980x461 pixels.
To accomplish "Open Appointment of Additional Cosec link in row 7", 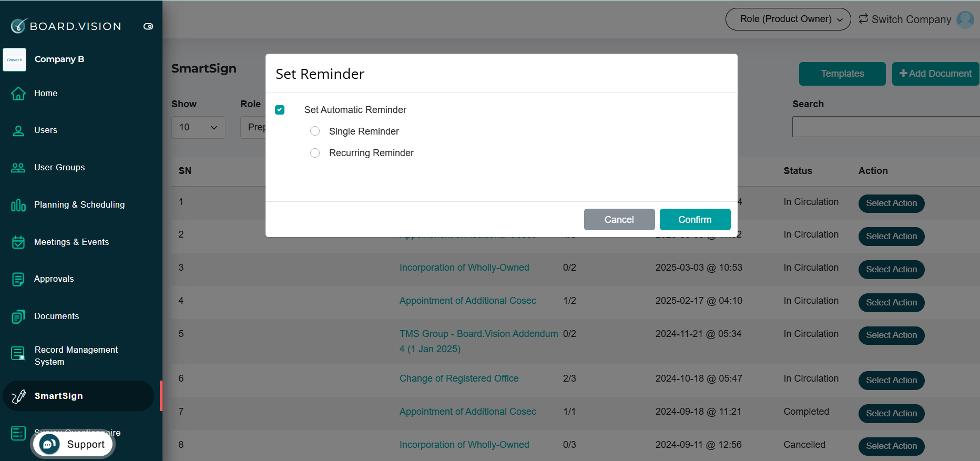I will [x=468, y=412].
